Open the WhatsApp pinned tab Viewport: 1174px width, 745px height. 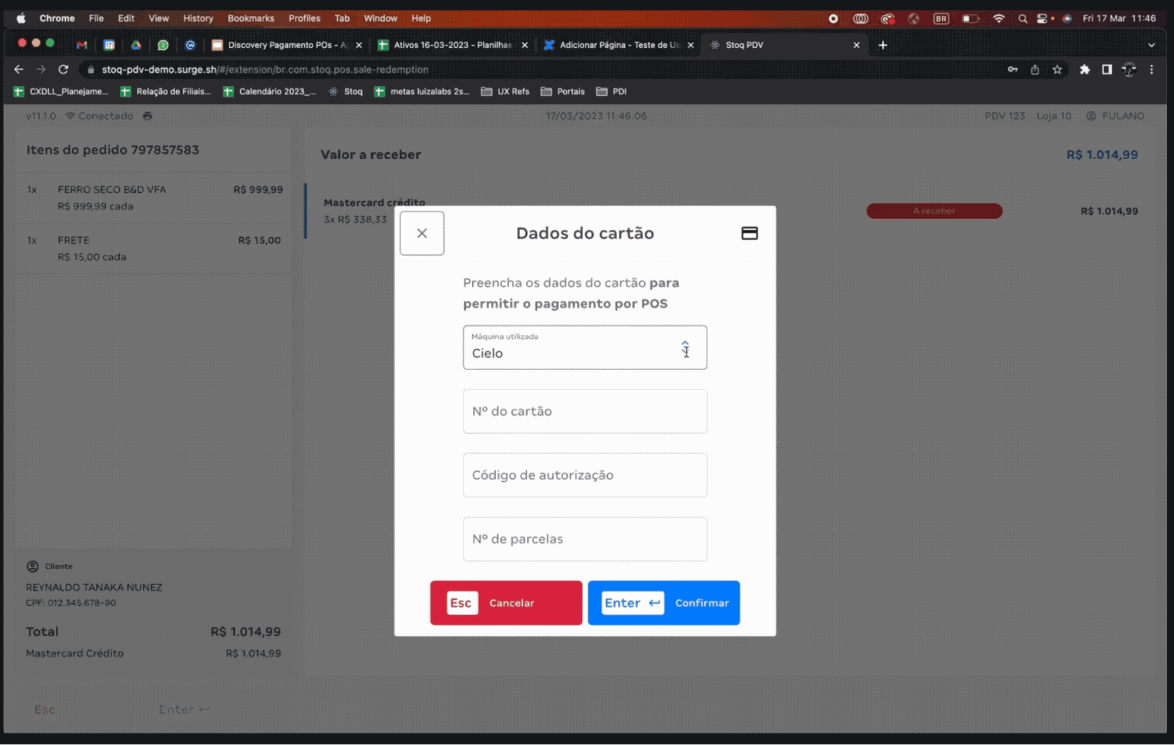click(163, 45)
